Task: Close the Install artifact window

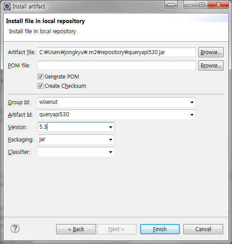Action: [x=218, y=5]
